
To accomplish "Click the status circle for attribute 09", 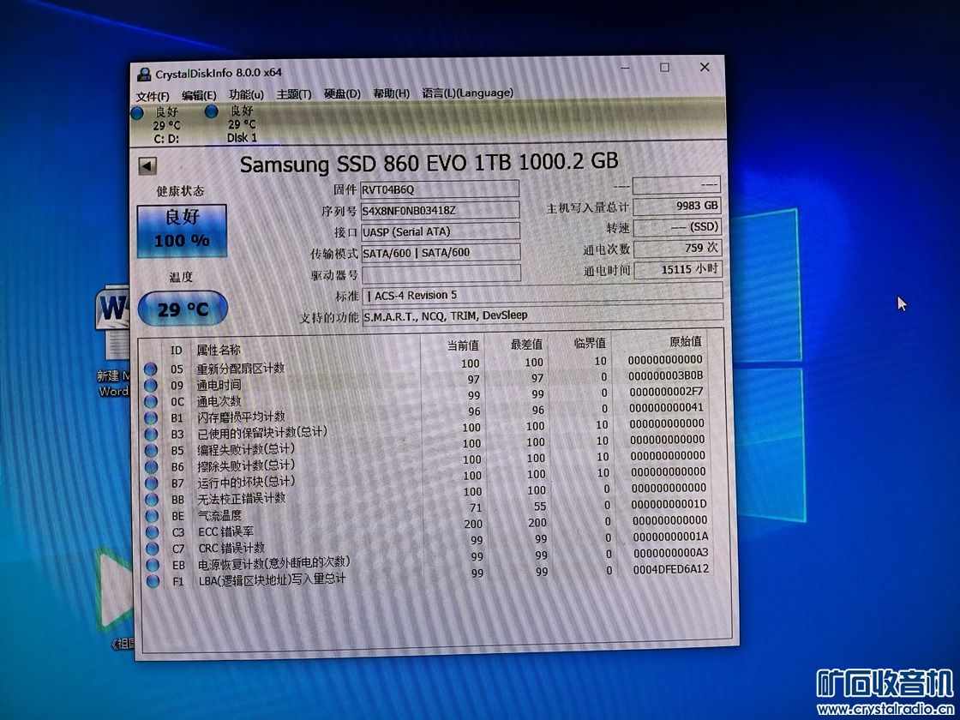I will click(x=151, y=386).
